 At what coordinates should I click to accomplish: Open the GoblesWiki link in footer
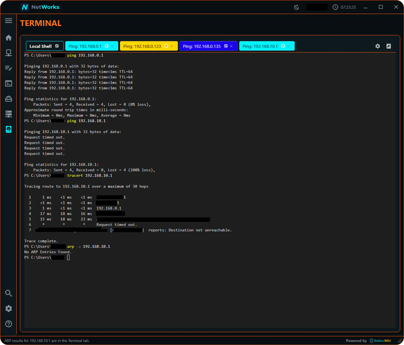click(380, 341)
